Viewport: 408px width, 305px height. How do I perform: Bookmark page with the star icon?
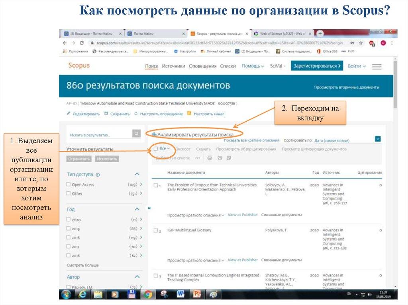361,43
